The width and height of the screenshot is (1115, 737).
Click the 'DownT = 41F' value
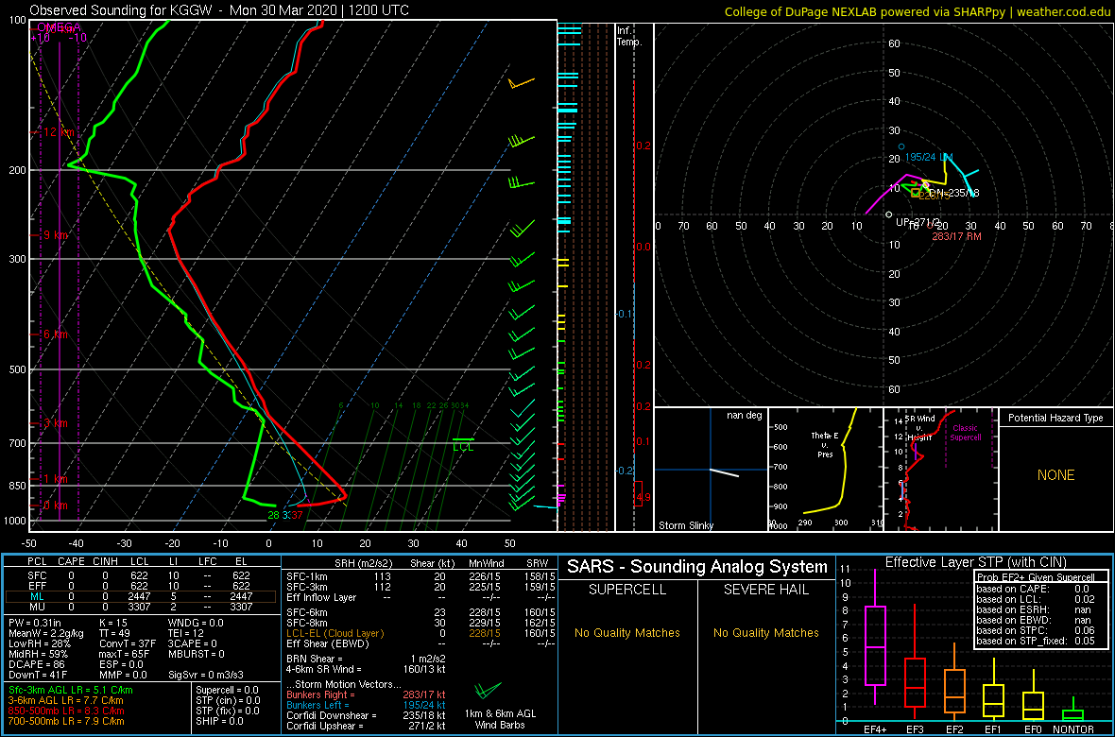[36, 675]
